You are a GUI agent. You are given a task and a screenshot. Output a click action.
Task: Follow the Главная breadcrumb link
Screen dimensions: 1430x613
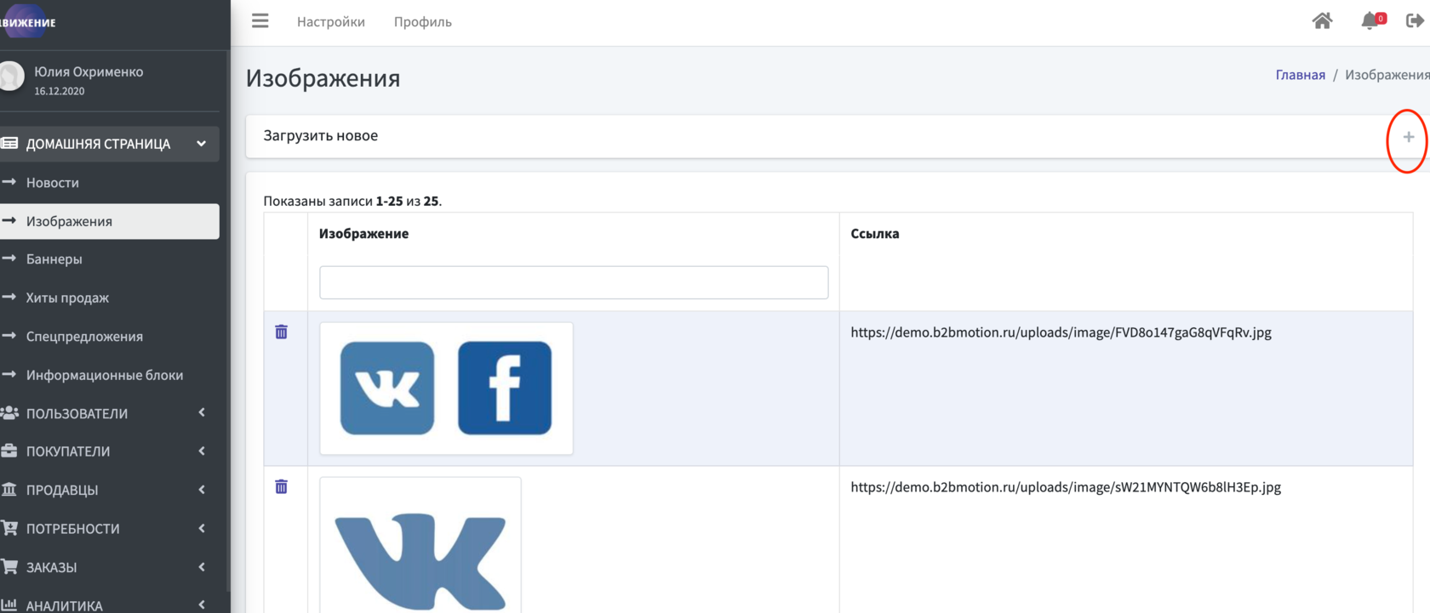click(x=1300, y=75)
